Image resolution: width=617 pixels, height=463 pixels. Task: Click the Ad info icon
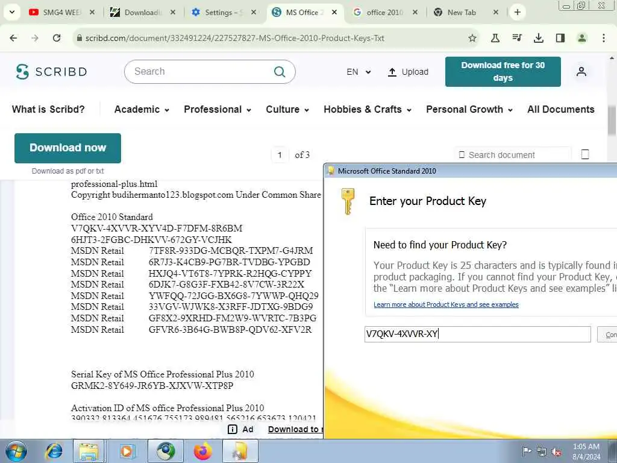tap(233, 429)
